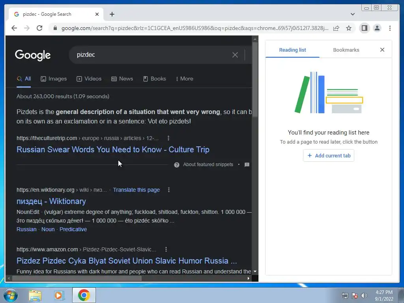Click the forward navigation arrow
404x303 pixels.
pos(27,28)
